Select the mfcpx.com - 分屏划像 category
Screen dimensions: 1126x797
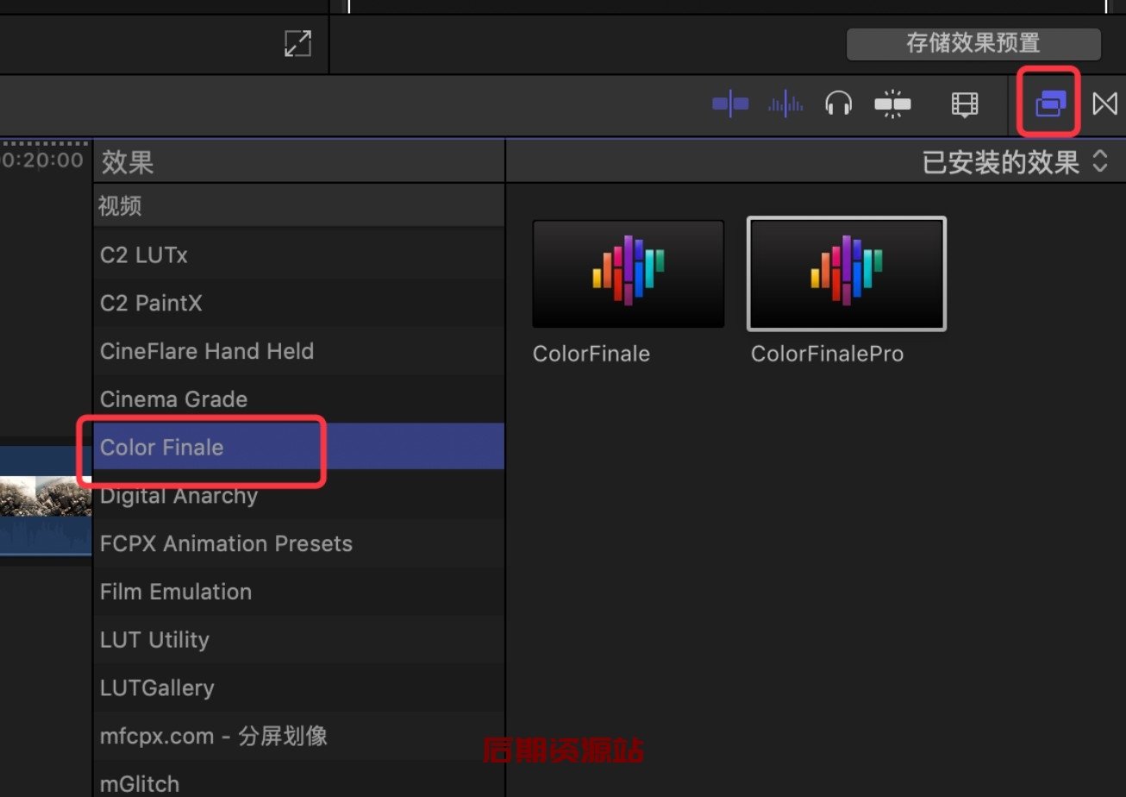298,737
